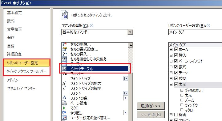Uncheck the 数式 tab checkbox
The image size is (222, 121).
coord(176,67)
